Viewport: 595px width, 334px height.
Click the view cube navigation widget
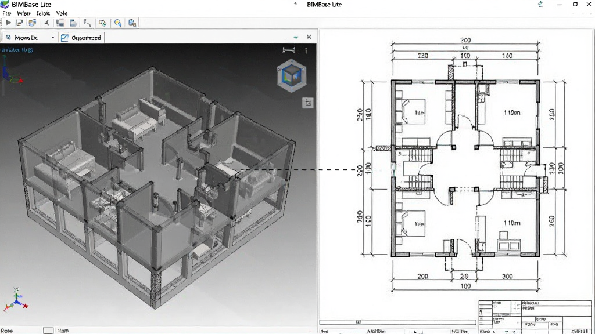(292, 76)
